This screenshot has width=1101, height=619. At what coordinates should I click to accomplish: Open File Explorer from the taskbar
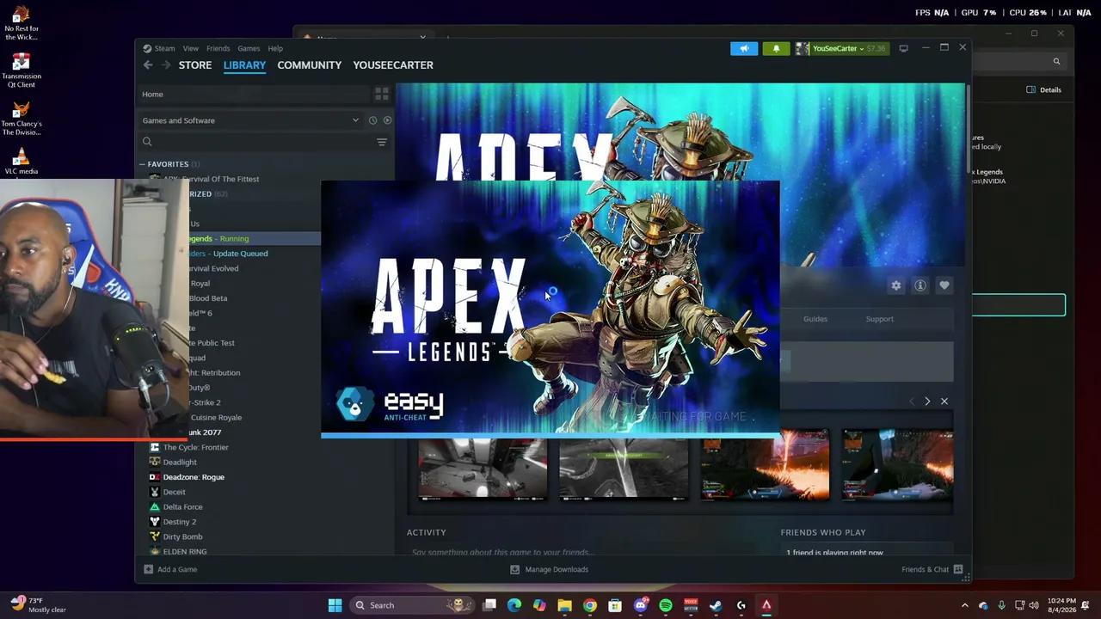click(564, 605)
